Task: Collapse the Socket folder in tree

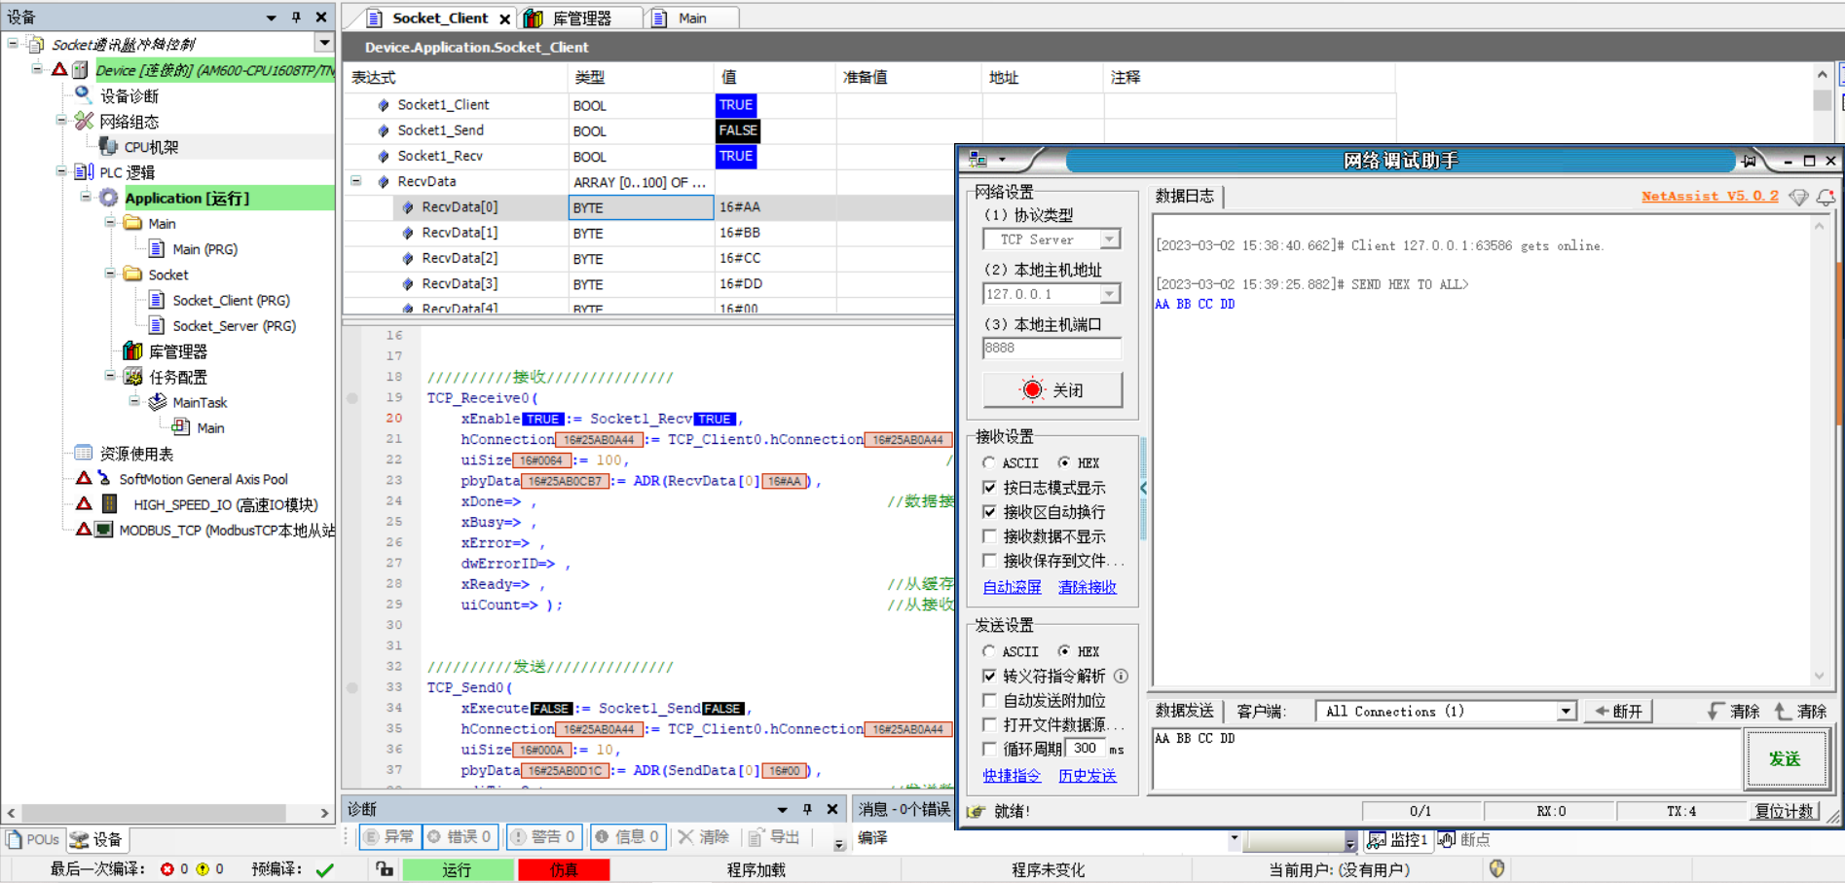Action: [110, 275]
